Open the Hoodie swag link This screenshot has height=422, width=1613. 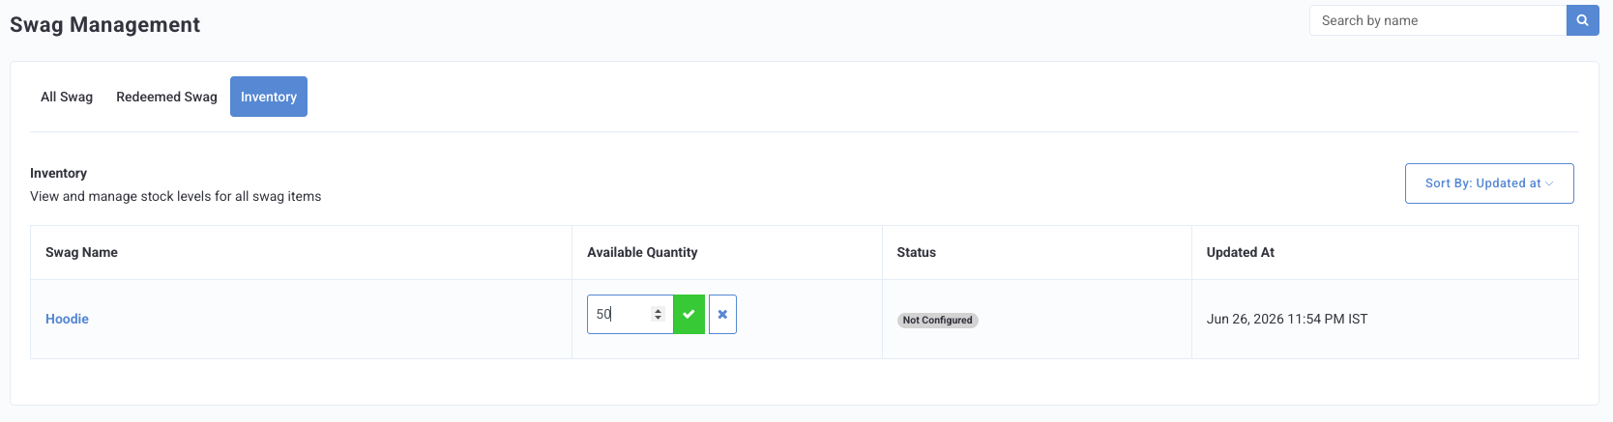click(x=67, y=319)
